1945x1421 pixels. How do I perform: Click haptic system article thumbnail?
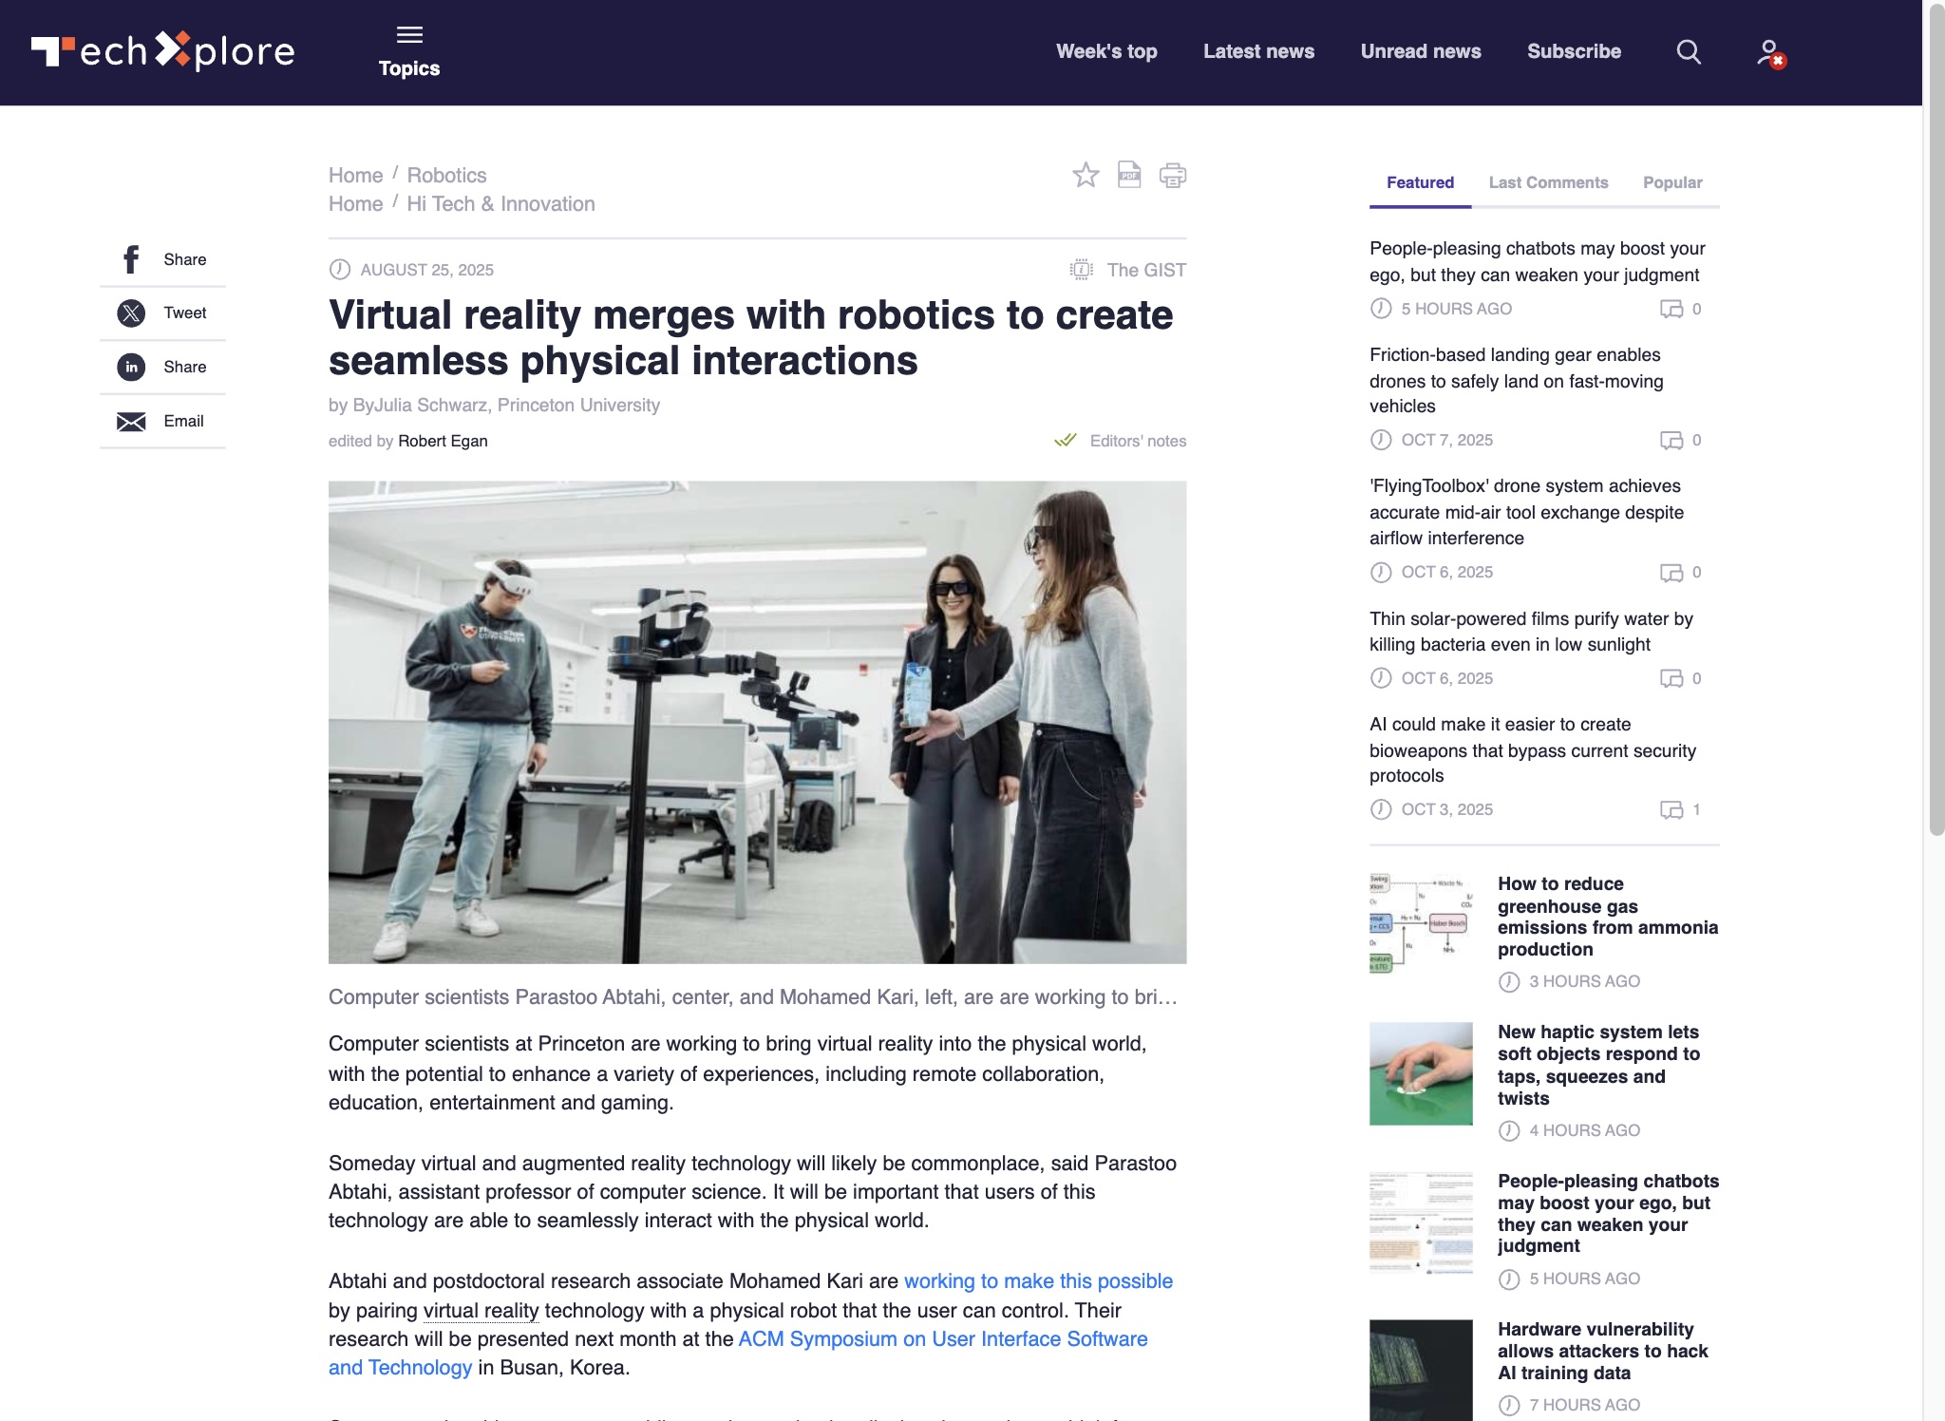pyautogui.click(x=1421, y=1073)
